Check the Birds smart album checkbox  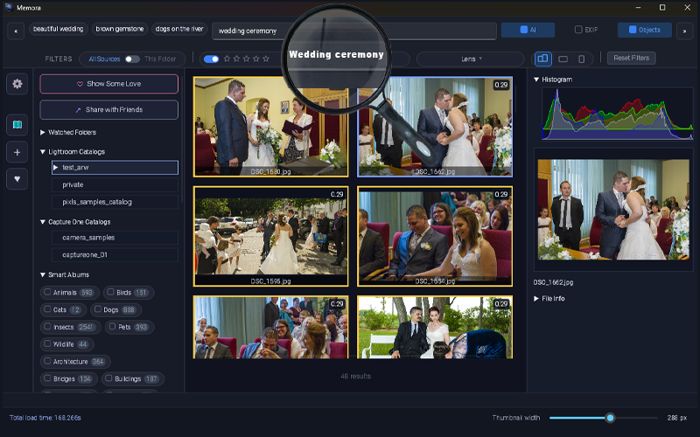pyautogui.click(x=110, y=293)
